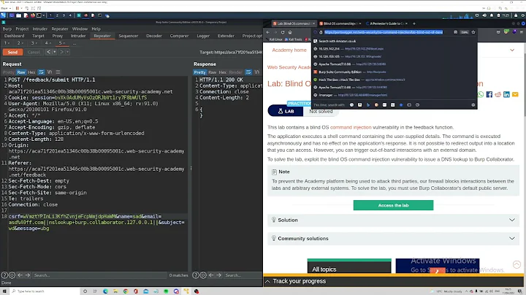Select Raw view in Response panel
The height and width of the screenshot is (295, 526).
click(213, 72)
